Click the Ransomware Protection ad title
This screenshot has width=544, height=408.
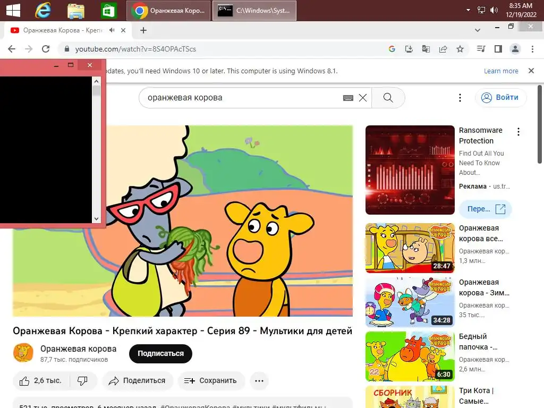tap(480, 135)
